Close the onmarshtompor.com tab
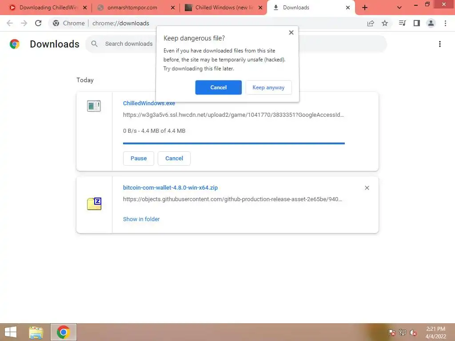The image size is (455, 341). pos(173,8)
